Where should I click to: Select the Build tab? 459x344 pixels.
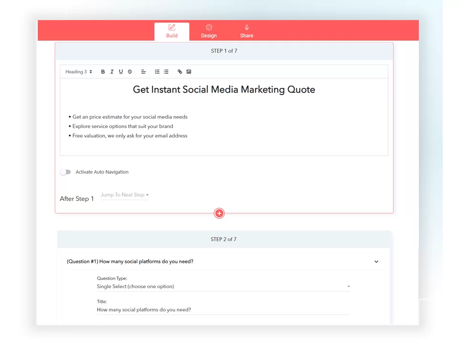pos(172,32)
